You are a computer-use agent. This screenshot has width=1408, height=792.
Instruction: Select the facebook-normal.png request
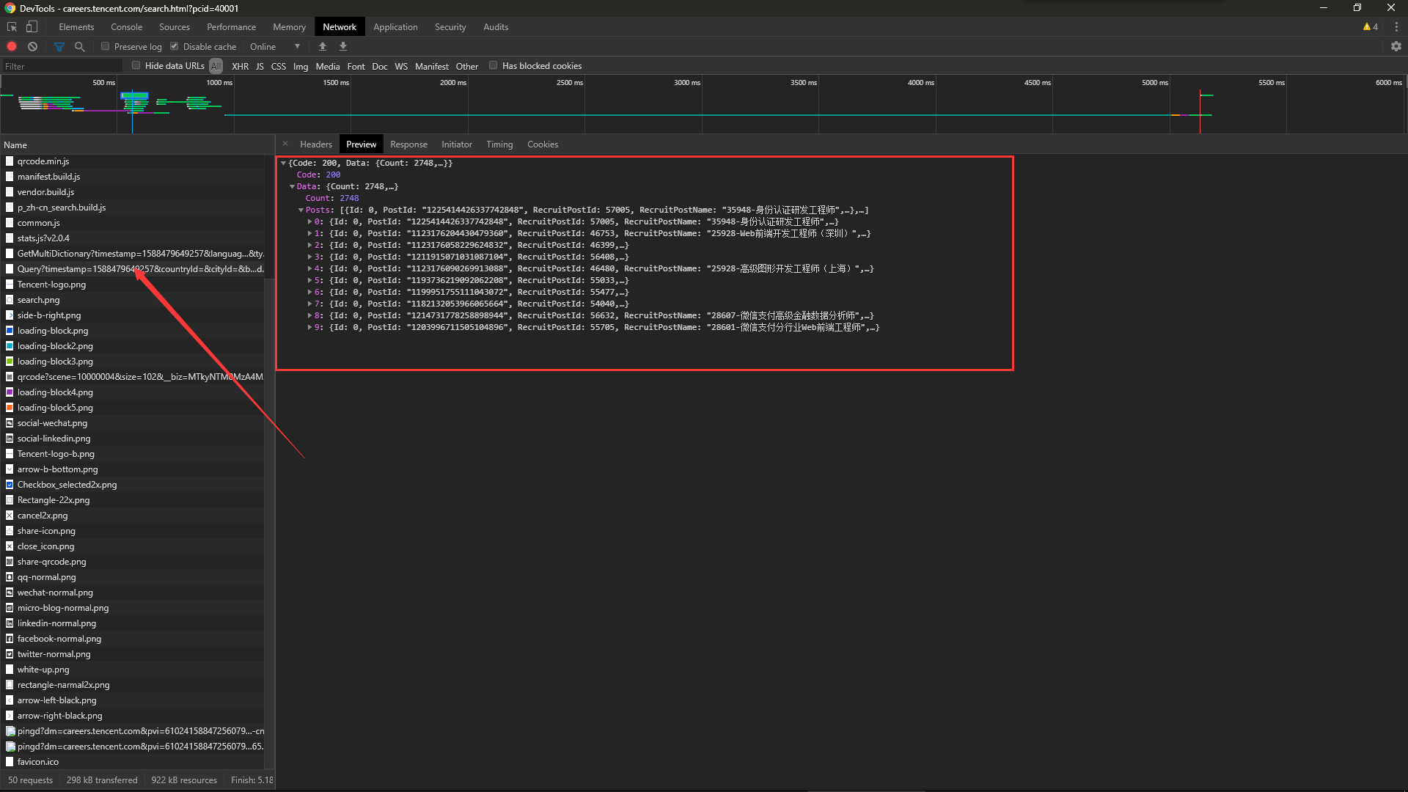point(59,639)
